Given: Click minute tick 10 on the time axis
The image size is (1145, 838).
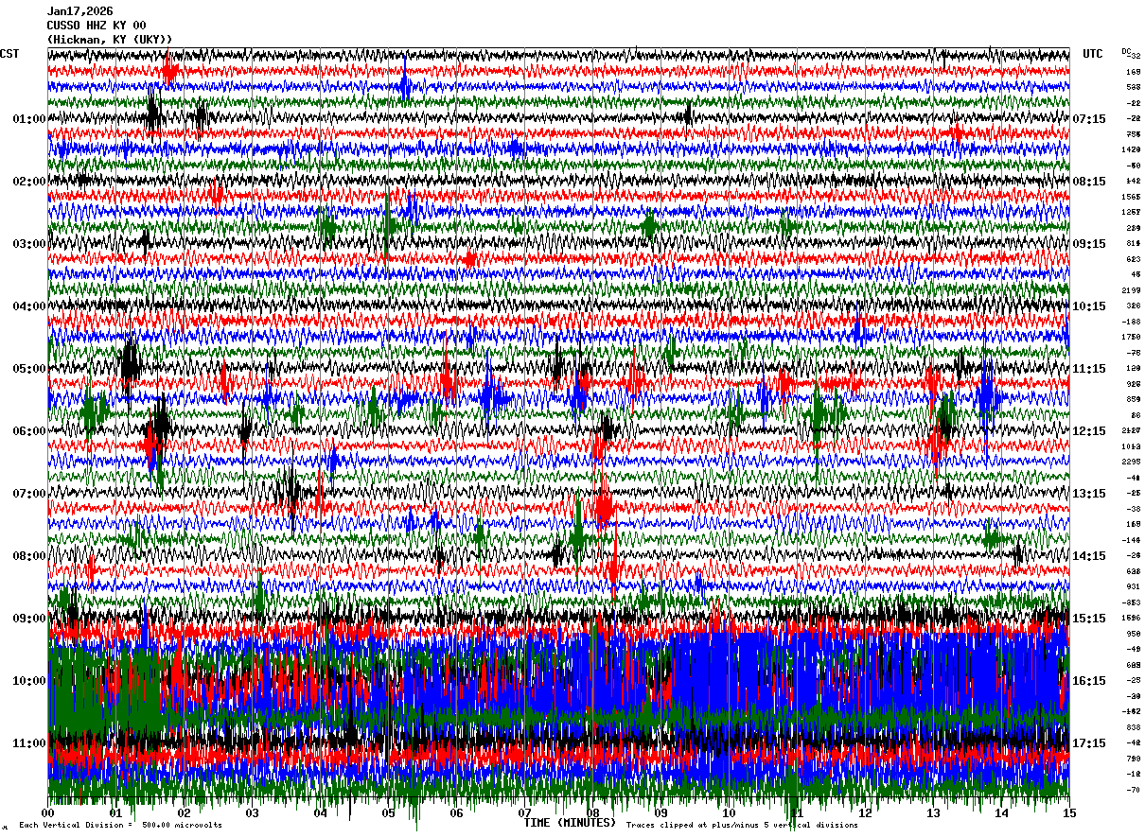Looking at the screenshot, I should [x=730, y=813].
